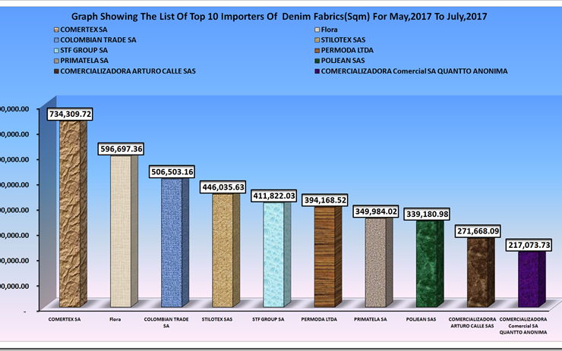562x351 pixels.
Task: Click STF GROUP SA legend swatch
Action: pos(56,51)
